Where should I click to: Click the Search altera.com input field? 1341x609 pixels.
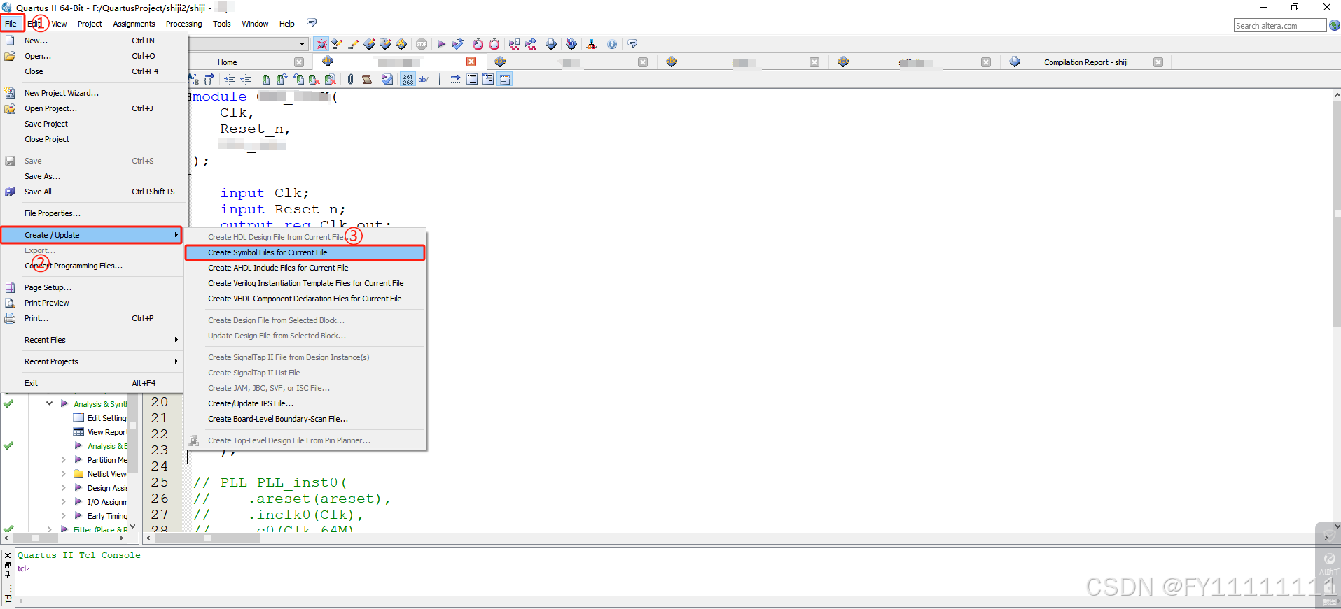1279,26
